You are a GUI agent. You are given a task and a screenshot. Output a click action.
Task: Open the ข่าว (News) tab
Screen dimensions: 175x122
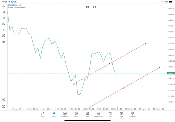tap(87, 114)
